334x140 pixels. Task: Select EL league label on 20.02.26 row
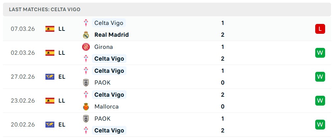pos(62,125)
